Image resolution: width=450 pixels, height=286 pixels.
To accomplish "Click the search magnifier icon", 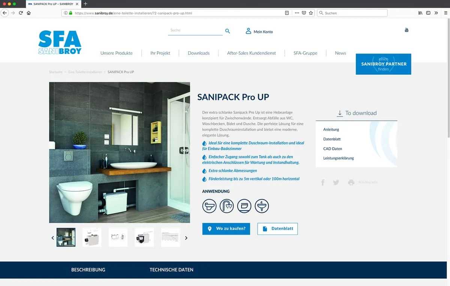I will coord(227,31).
